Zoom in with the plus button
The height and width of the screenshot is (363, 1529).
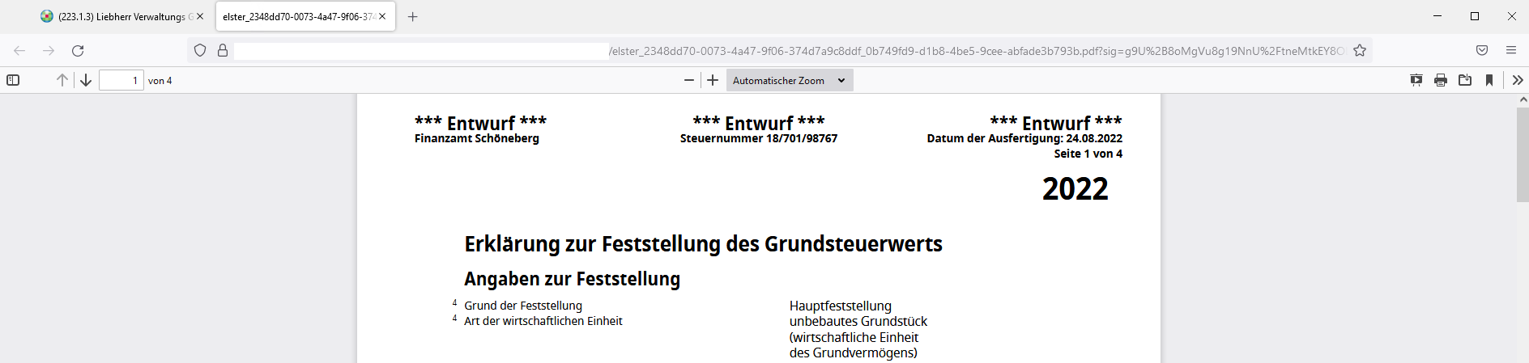tap(713, 80)
